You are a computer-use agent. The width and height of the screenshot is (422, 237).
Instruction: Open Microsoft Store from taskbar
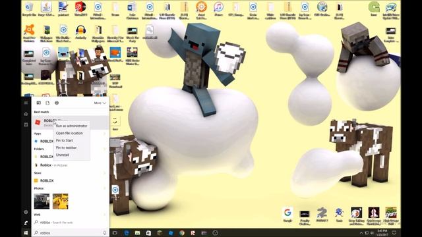coord(148,233)
